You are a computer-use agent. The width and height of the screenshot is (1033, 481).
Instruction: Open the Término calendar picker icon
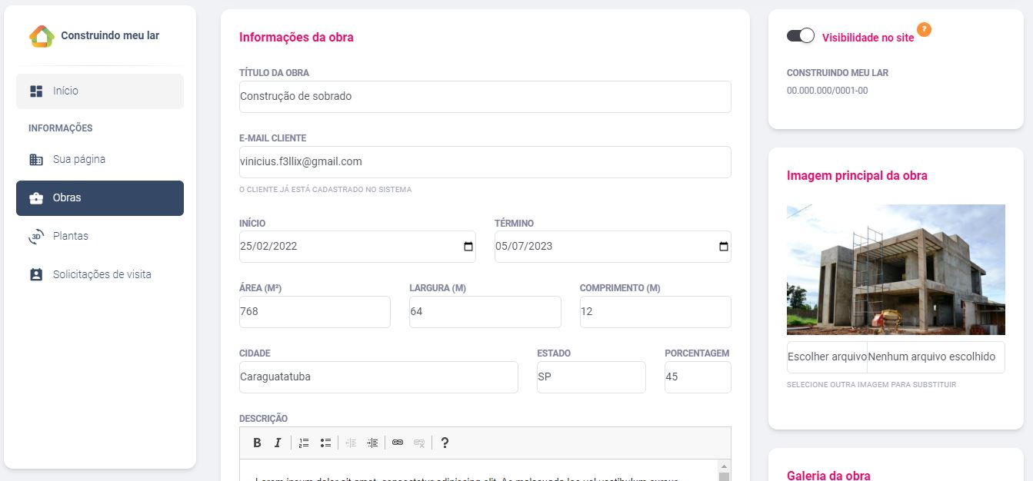(x=723, y=247)
